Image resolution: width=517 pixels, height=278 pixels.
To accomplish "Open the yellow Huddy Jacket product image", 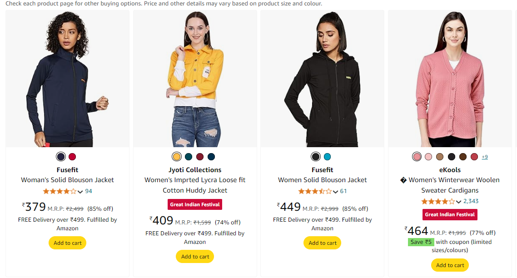I will (x=195, y=79).
